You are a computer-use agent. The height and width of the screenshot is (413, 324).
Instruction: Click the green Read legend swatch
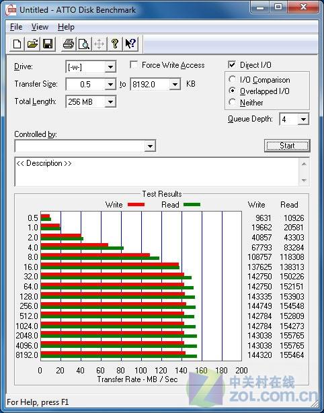[x=192, y=205]
